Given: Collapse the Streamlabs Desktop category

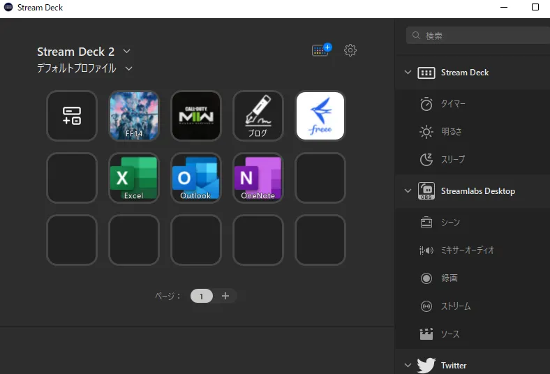Looking at the screenshot, I should (x=408, y=190).
